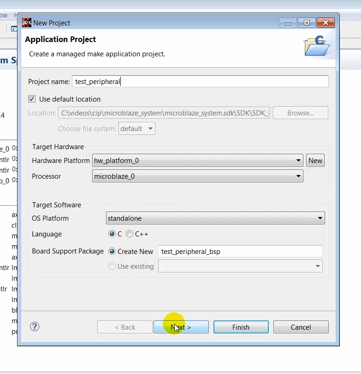
Task: Close the New Project dialog window
Action: pyautogui.click(x=325, y=23)
